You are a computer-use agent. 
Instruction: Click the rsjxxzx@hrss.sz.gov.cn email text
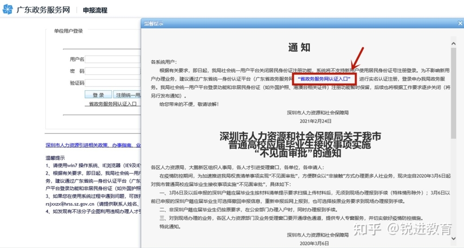(70, 204)
